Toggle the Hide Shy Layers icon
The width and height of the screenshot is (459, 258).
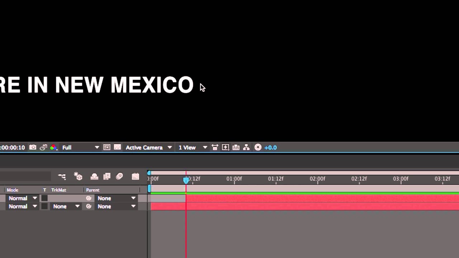point(94,176)
